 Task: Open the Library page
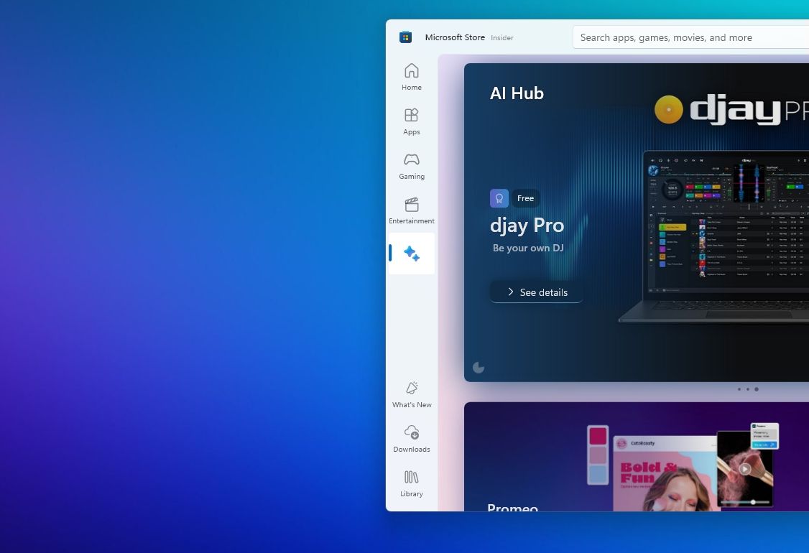[411, 483]
